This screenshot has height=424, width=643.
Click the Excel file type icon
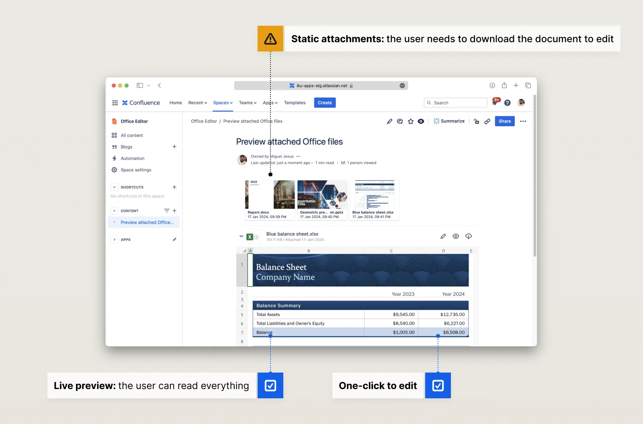[x=252, y=237]
